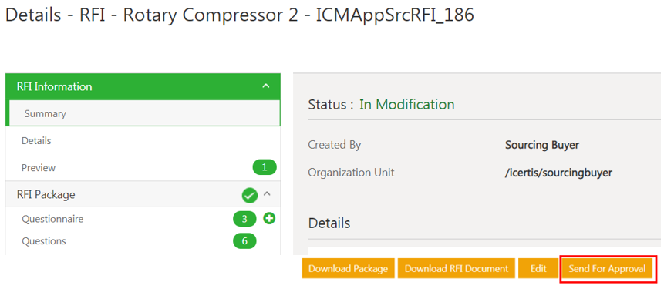
Task: Click the Questionnaire count badge showing 3
Action: click(x=244, y=219)
